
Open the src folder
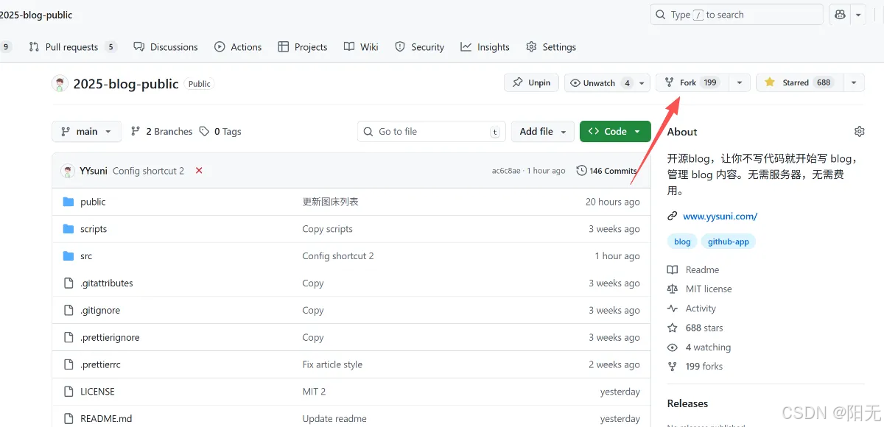click(x=86, y=256)
